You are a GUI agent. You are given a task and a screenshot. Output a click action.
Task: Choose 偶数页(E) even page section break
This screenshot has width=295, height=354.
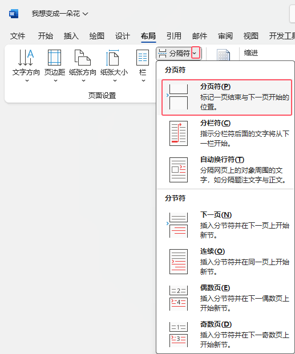tap(225, 299)
